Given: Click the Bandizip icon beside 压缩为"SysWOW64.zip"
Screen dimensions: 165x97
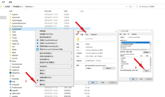Looking at the screenshot, I should click(x=38, y=40).
